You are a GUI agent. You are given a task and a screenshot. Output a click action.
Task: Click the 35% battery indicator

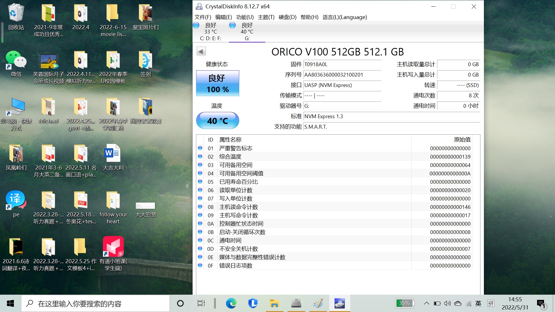tap(405, 303)
